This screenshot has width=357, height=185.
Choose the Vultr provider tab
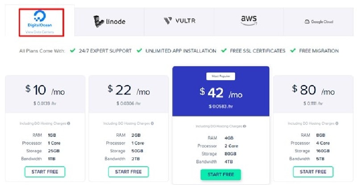(179, 22)
